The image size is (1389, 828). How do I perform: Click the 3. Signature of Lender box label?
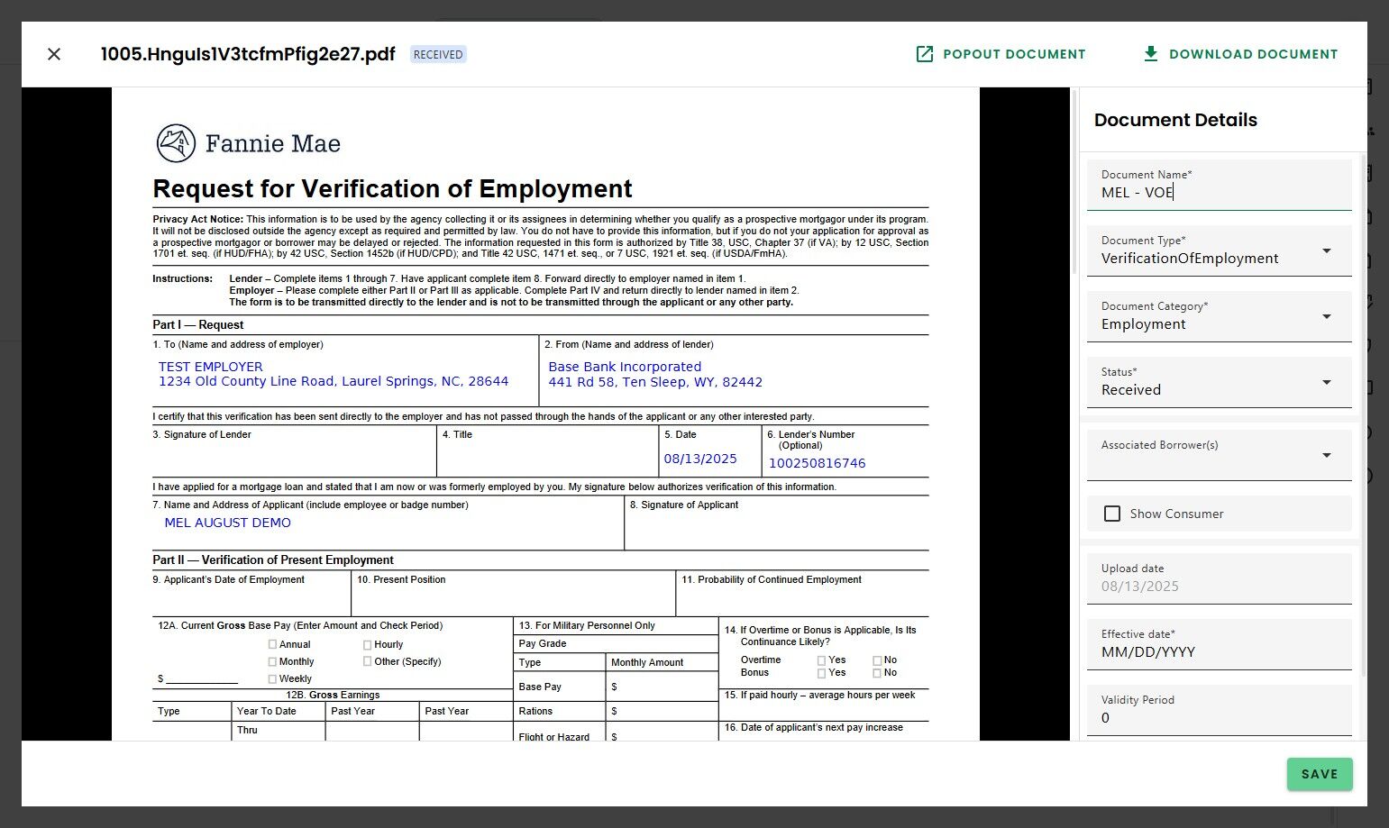point(202,434)
